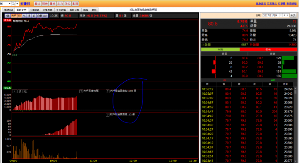The height and width of the screenshot is (163, 299).
Task: Click the 80.9 ask price with 165 volume
Action: pyautogui.click(x=260, y=76)
